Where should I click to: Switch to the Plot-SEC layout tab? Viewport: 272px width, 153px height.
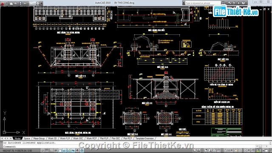pyautogui.click(x=116, y=139)
